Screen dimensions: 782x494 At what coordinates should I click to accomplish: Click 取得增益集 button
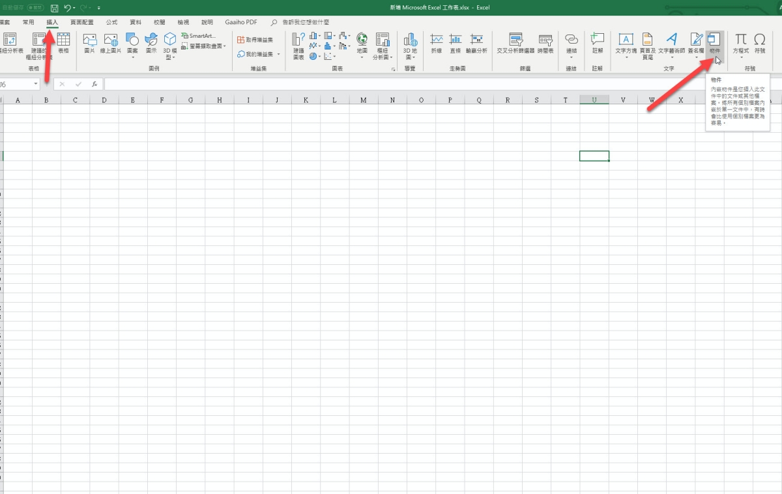(x=255, y=40)
